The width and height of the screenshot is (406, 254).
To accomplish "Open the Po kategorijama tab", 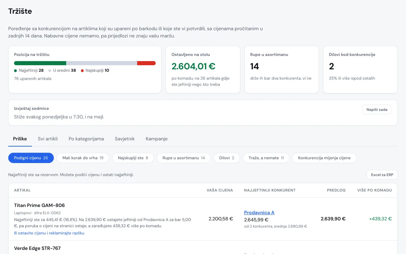I will (x=86, y=139).
